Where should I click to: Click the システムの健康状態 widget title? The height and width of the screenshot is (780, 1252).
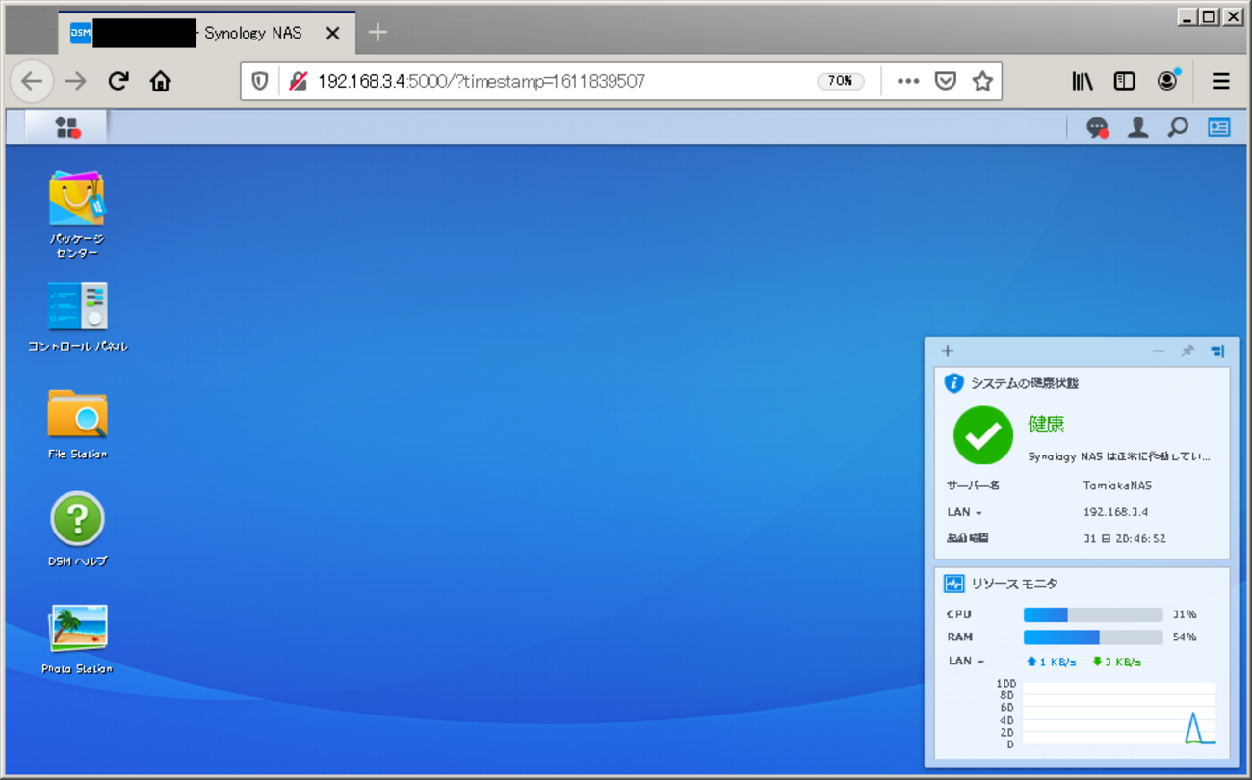[x=1025, y=383]
